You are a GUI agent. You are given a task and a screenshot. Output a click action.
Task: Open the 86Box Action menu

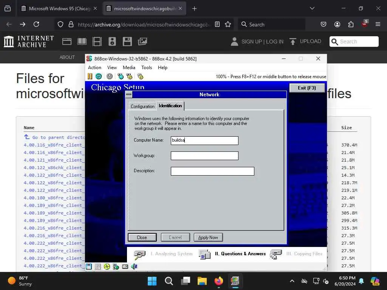[x=94, y=68]
